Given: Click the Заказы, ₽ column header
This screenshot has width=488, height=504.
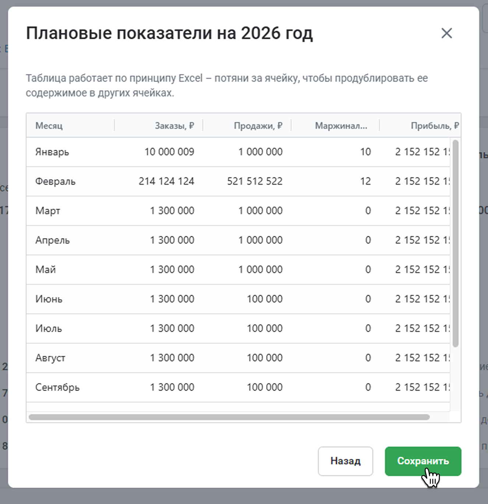Looking at the screenshot, I should click(174, 126).
